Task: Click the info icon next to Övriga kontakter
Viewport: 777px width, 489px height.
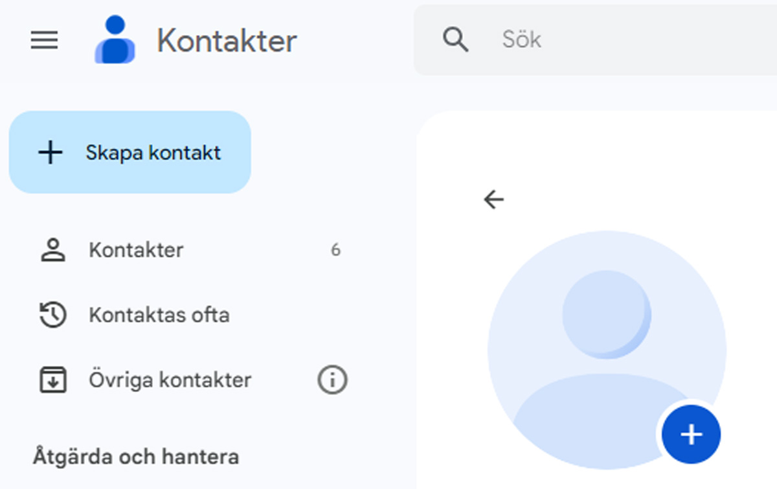Action: [x=332, y=380]
